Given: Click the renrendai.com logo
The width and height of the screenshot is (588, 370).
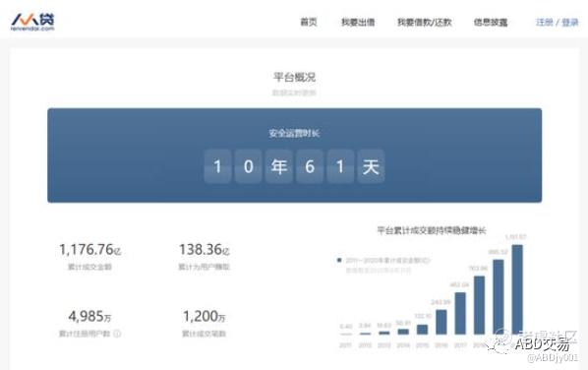Looking at the screenshot, I should click(x=32, y=22).
